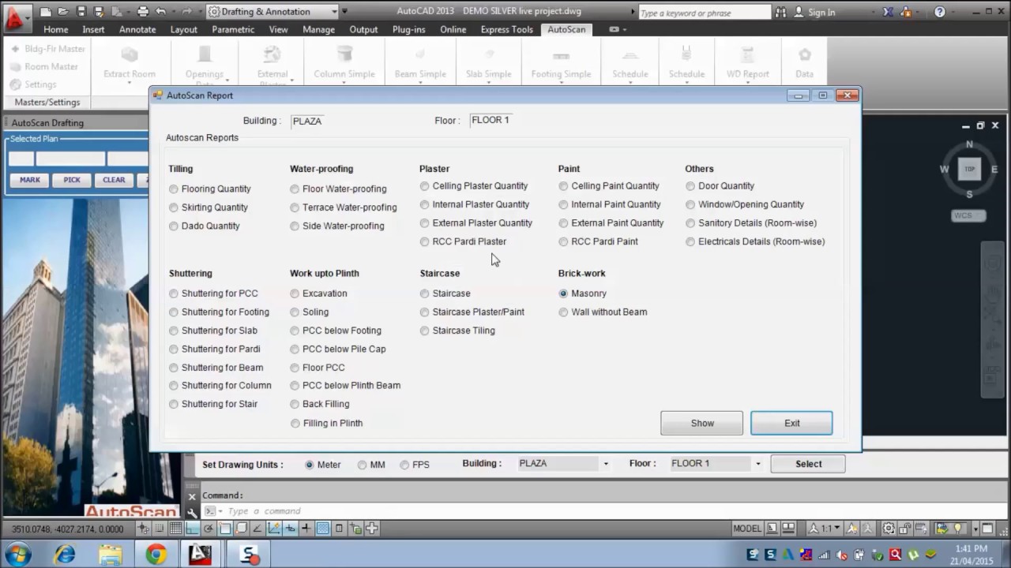Screen dimensions: 1011x568
Task: Click the Plot printer icon
Action: click(143, 12)
